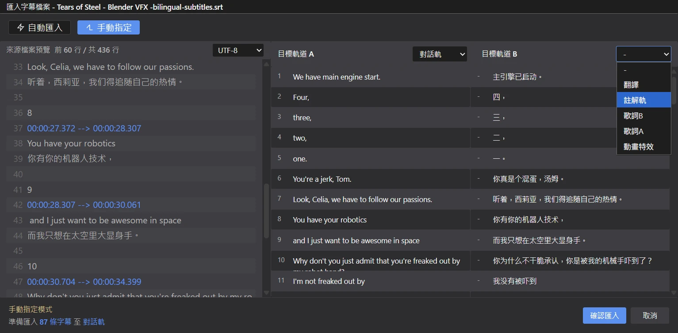Select track A row 'You're a jerk, Tom.'
The height and width of the screenshot is (333, 678).
(x=371, y=179)
